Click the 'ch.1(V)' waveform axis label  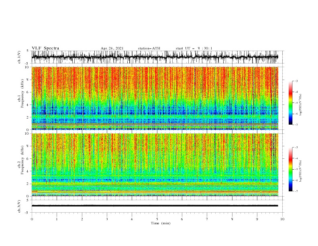pos(19,57)
